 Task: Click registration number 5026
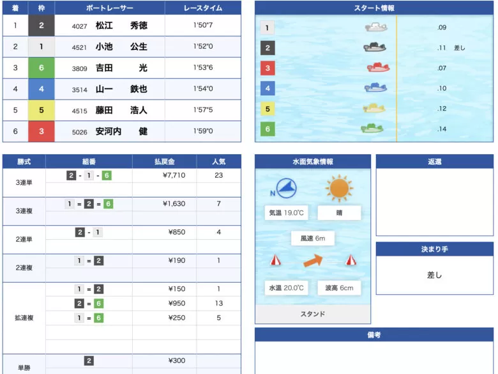[79, 132]
